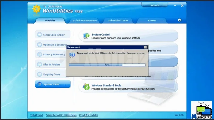Click the System Control monitor icon
The width and height of the screenshot is (214, 120).
click(x=86, y=36)
